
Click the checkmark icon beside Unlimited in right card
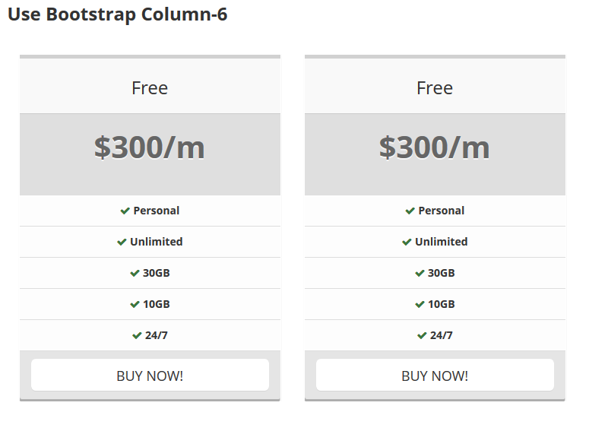tap(407, 242)
